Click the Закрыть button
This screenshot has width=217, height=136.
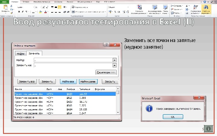click(x=110, y=82)
